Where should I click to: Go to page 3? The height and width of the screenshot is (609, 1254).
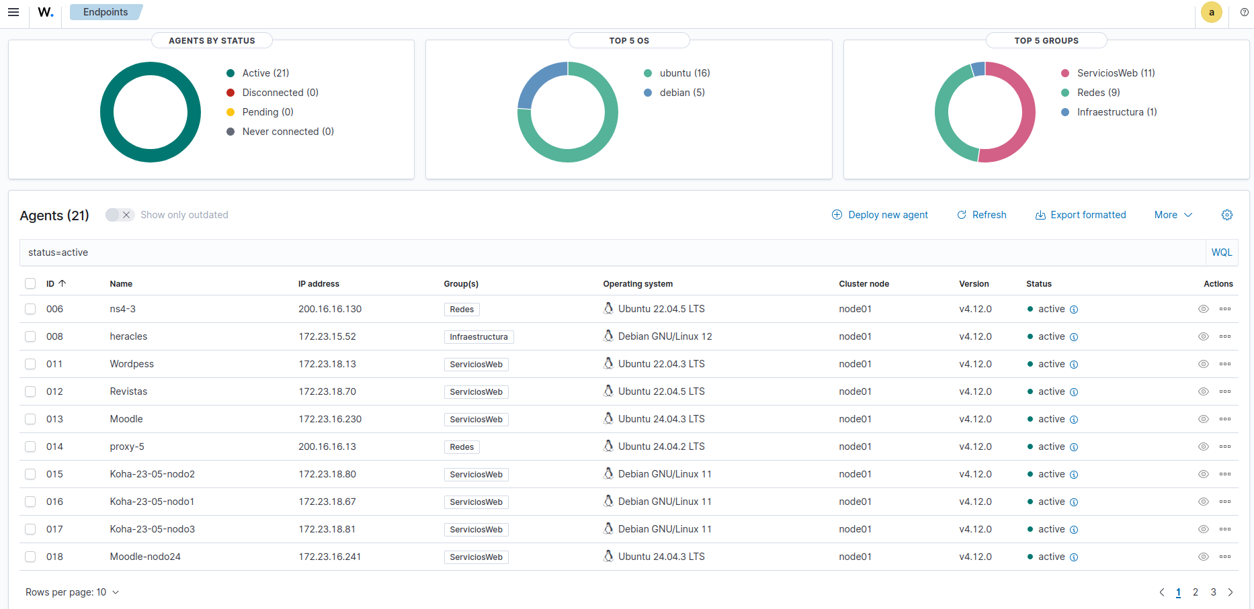(1214, 592)
